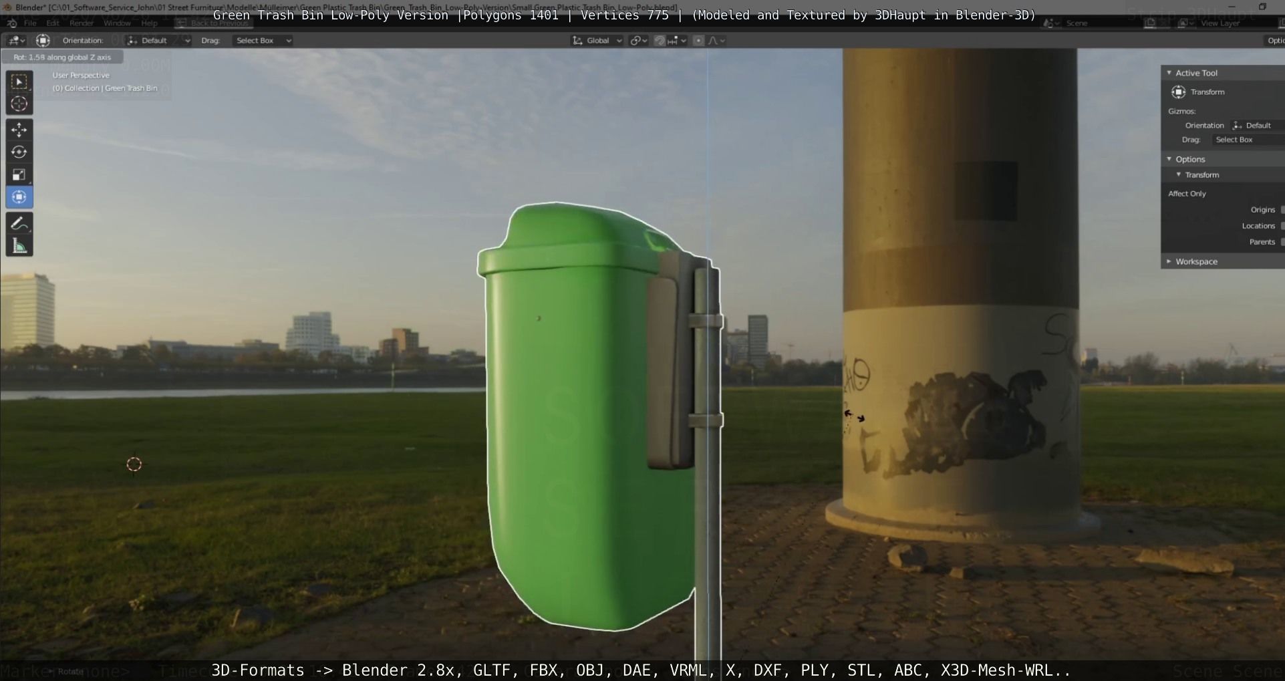
Task: Click the new scene icon
Action: (x=1150, y=23)
